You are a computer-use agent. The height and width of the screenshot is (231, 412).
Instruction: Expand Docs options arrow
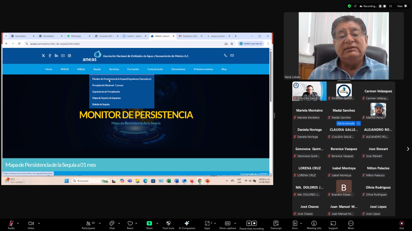click(301, 223)
